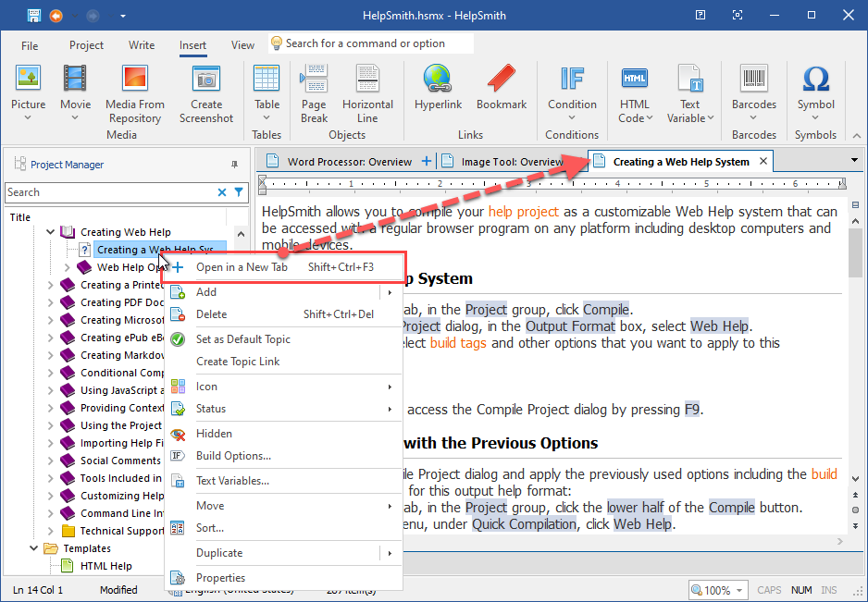Viewport: 868px width, 602px height.
Task: Switch to the Project ribbon tab
Action: (86, 45)
